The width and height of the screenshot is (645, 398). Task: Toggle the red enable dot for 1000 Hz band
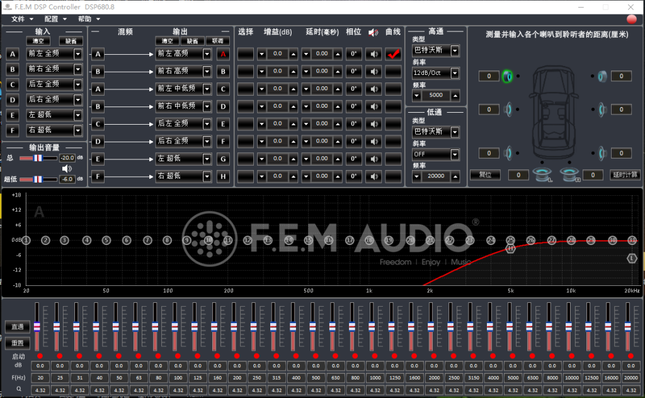(x=375, y=356)
